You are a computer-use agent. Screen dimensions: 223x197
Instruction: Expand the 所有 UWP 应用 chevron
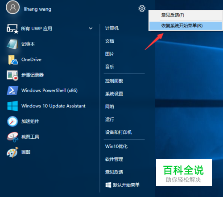tap(91, 28)
